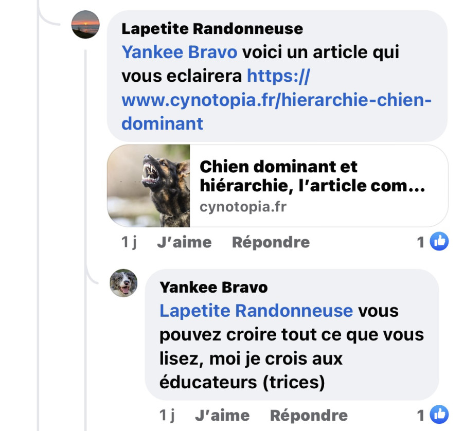Screen dimensions: 463x431
Task: Follow the cynotopia.fr hierarchie-chien-dominant URL
Action: coord(276,99)
